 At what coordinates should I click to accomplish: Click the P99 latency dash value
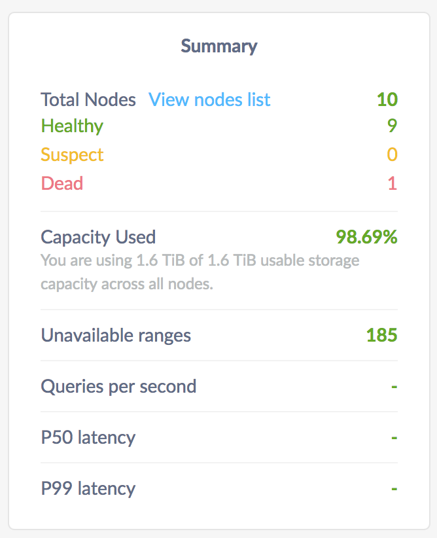click(393, 488)
